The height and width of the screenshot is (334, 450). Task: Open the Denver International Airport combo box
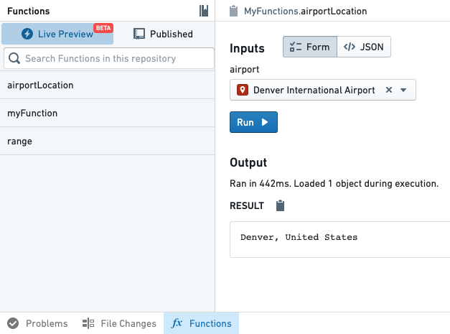(x=323, y=90)
